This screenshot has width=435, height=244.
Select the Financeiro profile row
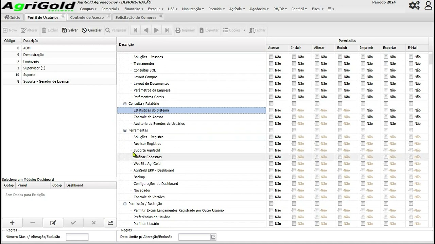click(59, 61)
